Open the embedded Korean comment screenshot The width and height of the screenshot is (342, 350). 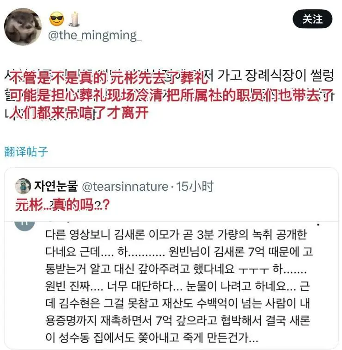click(x=171, y=285)
